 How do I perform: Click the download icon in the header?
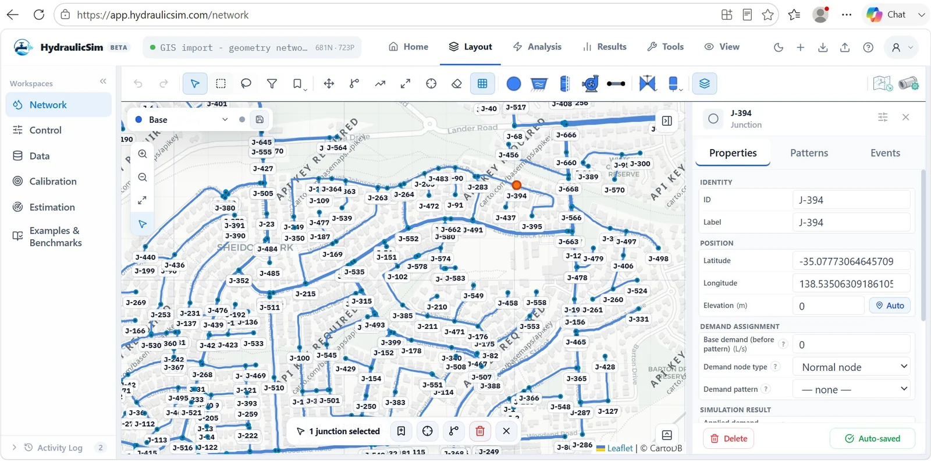(823, 48)
